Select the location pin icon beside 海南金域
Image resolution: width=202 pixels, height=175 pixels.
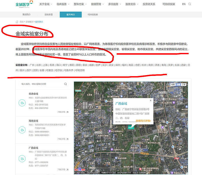(x=22, y=130)
